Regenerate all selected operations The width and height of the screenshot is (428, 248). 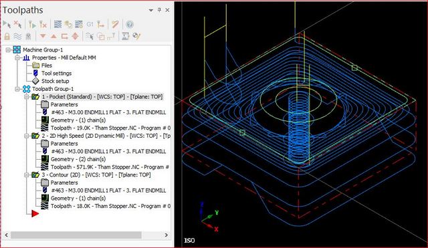(33, 24)
